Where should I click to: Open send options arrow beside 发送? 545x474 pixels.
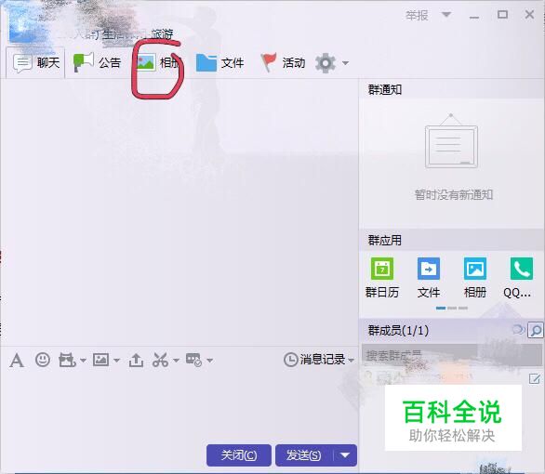pos(345,455)
